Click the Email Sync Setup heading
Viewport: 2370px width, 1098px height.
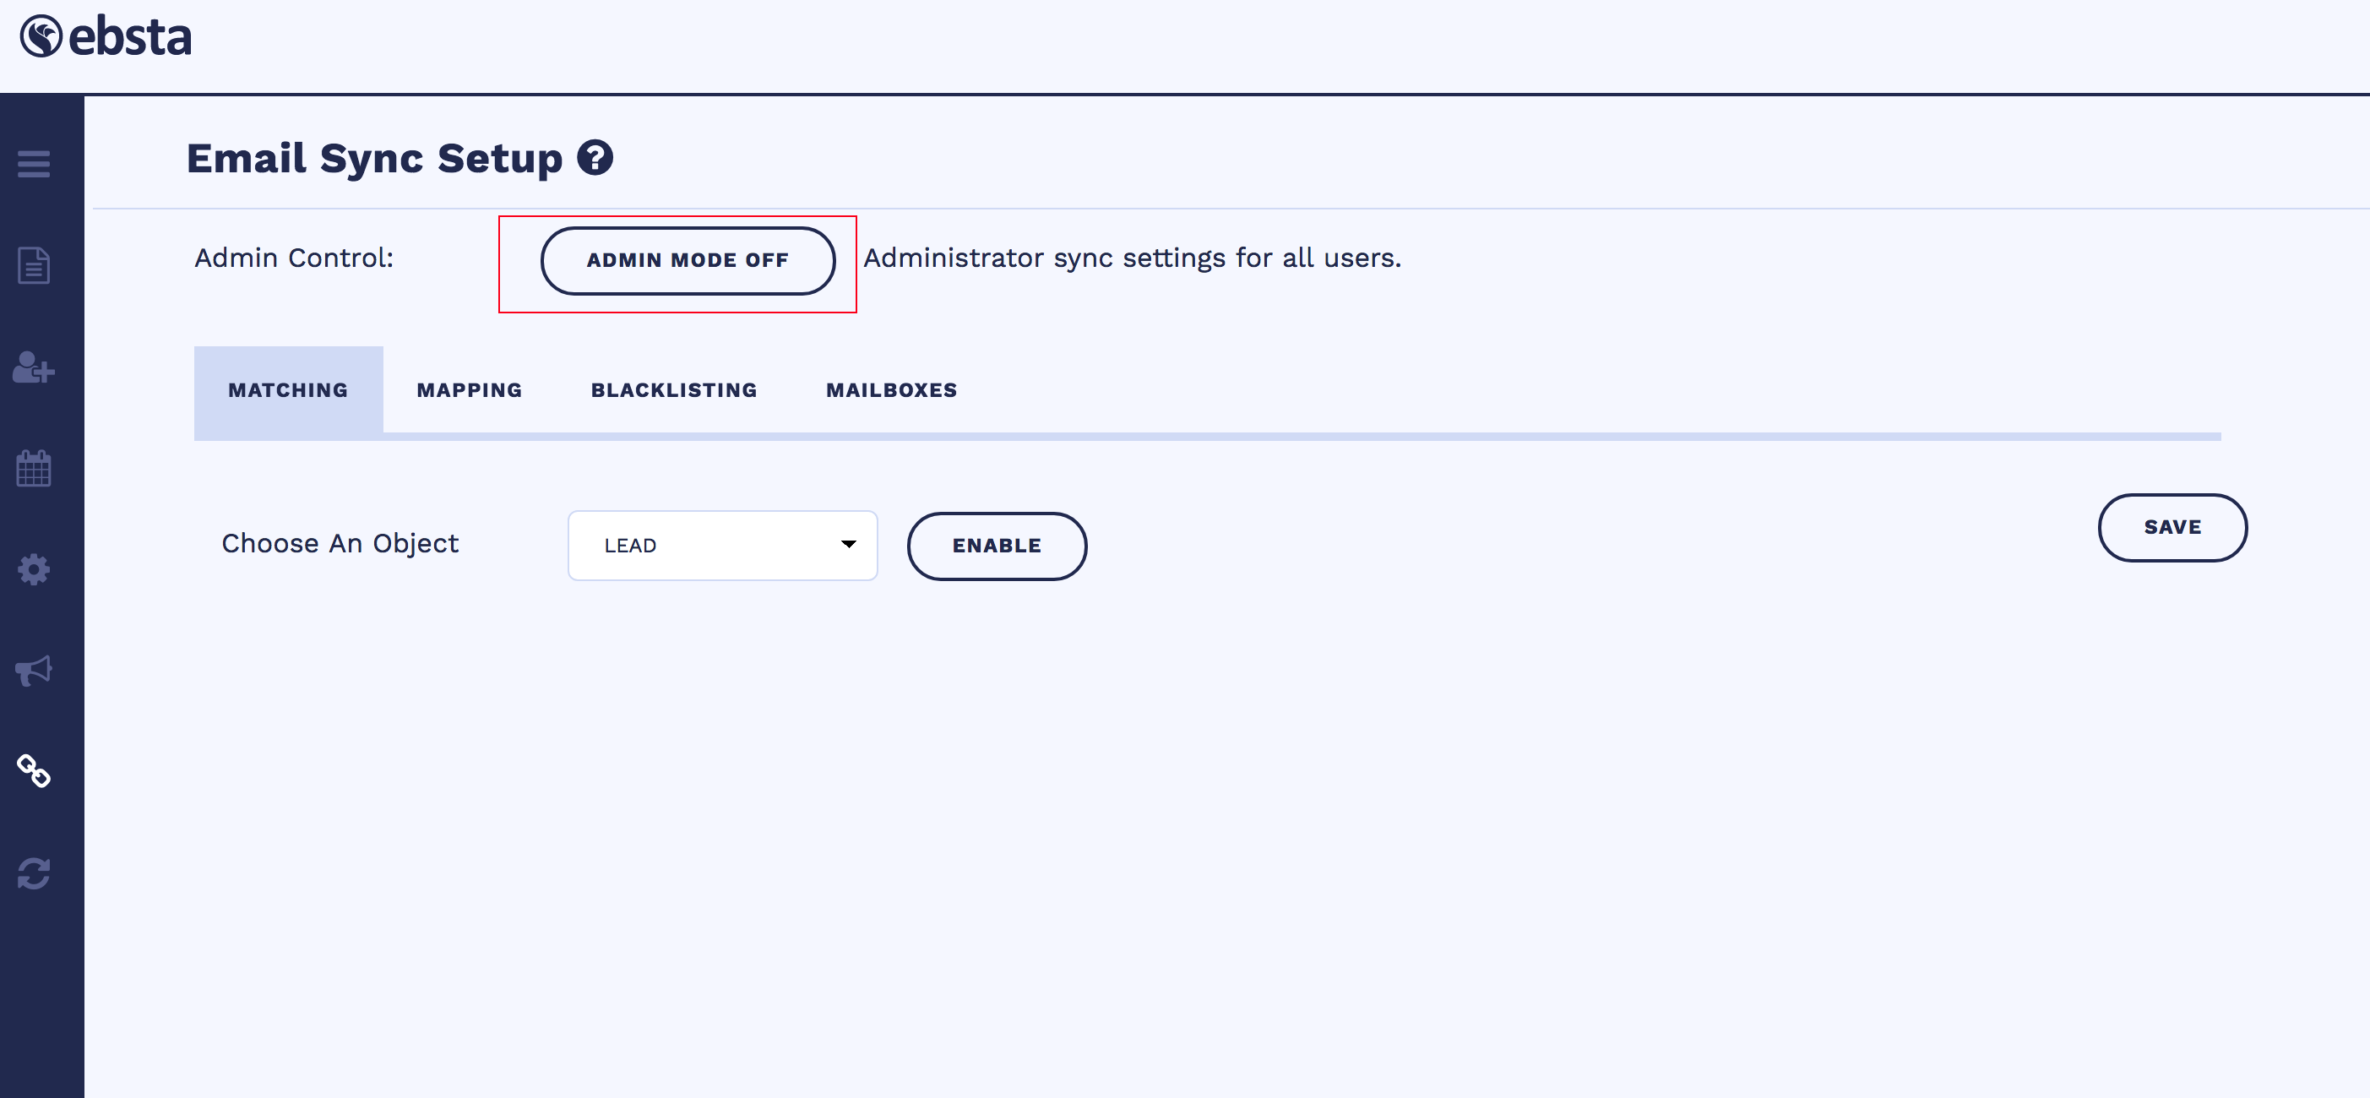[x=373, y=158]
